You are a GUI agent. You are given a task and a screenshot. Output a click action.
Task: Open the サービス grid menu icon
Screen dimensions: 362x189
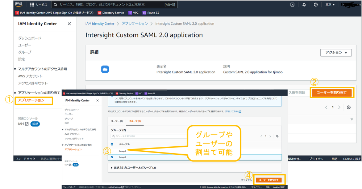tap(32, 4)
